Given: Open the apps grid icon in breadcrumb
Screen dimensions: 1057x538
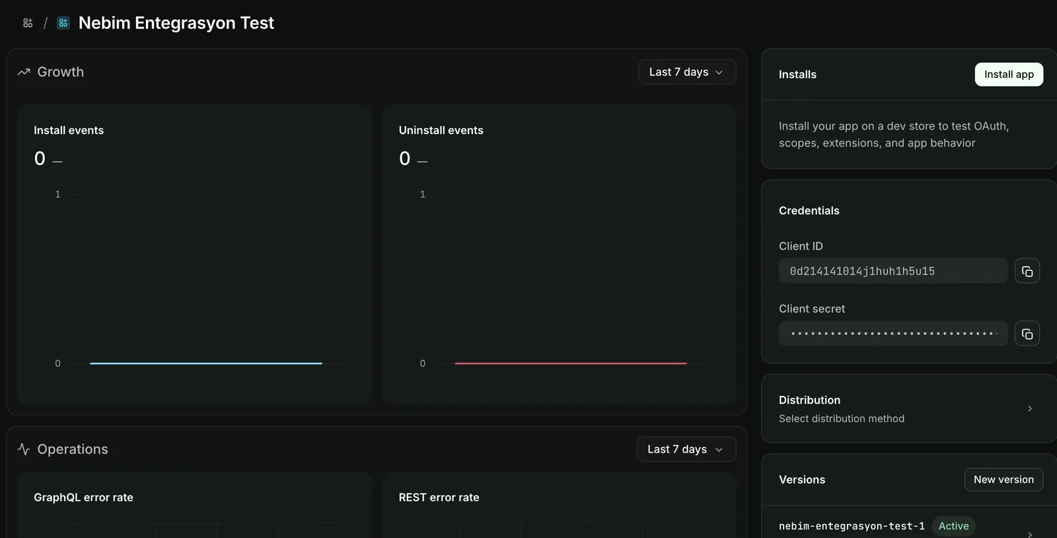Looking at the screenshot, I should (28, 23).
